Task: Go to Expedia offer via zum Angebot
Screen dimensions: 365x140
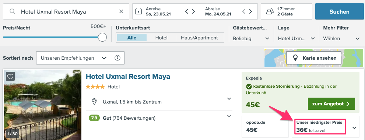Action: tap(331, 104)
